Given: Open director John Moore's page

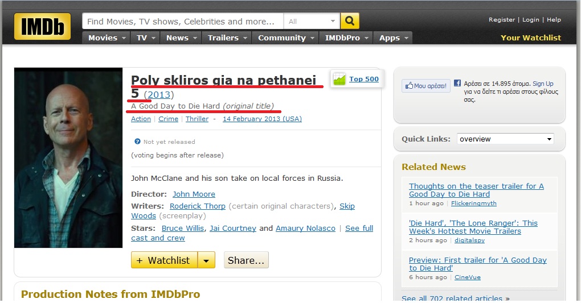Looking at the screenshot, I should 194,194.
